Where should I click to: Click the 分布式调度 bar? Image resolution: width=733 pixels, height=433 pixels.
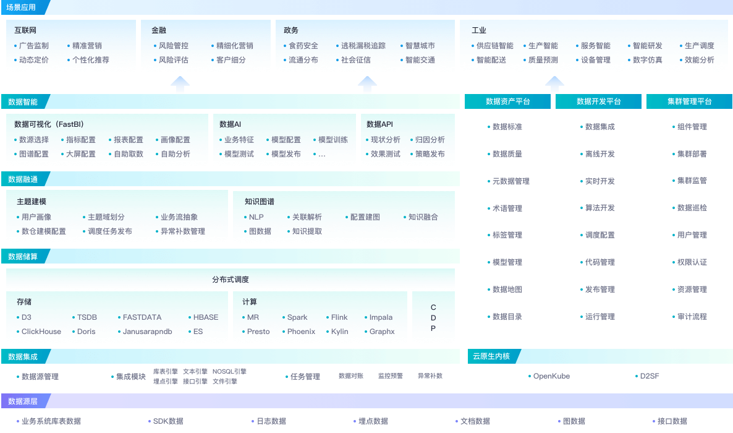[x=231, y=280]
